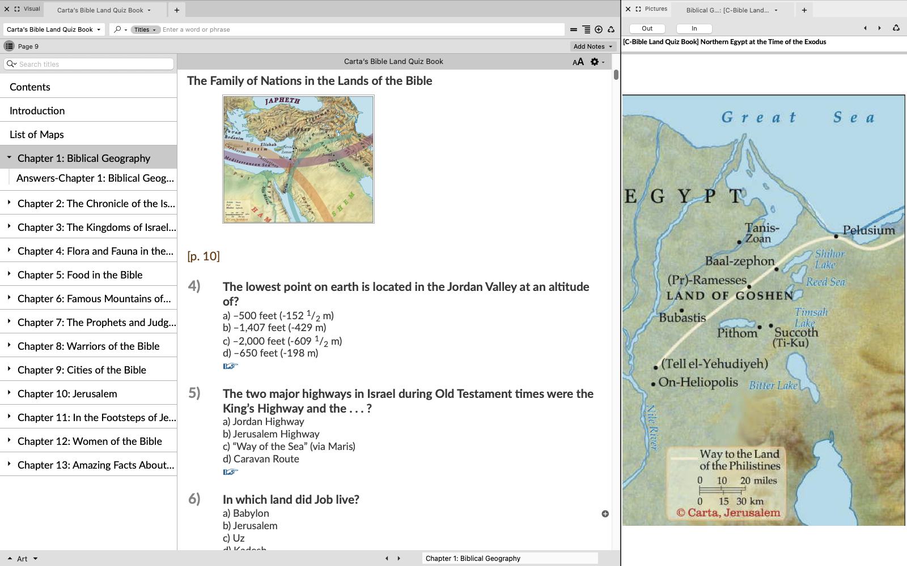This screenshot has width=907, height=566.
Task: Open the Titles search field dropdown
Action: pos(145,29)
